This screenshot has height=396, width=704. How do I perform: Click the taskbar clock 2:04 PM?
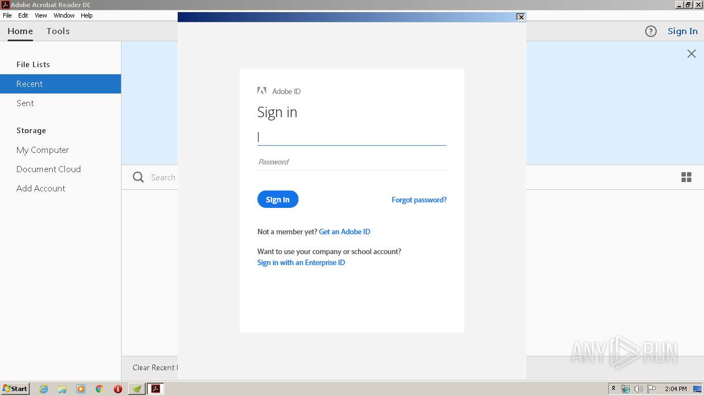tap(675, 389)
